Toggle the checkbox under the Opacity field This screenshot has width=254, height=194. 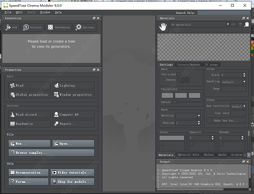point(191,144)
